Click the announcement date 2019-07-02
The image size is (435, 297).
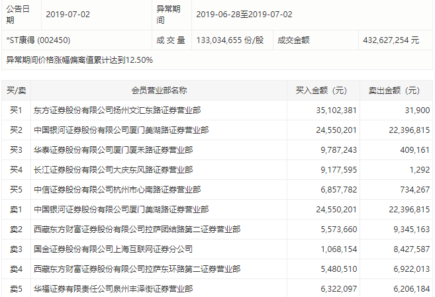[68, 15]
